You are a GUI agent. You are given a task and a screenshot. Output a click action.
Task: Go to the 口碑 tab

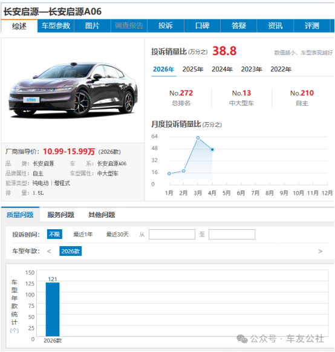pos(202,26)
